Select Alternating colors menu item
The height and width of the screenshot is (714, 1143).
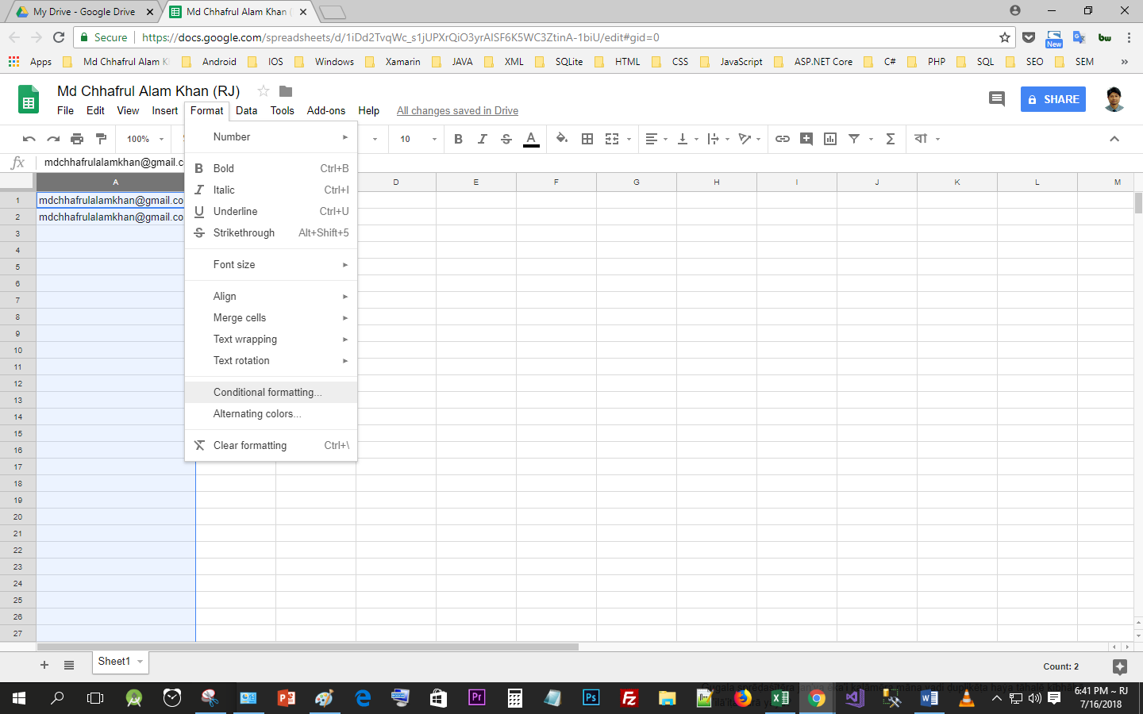pos(271,414)
